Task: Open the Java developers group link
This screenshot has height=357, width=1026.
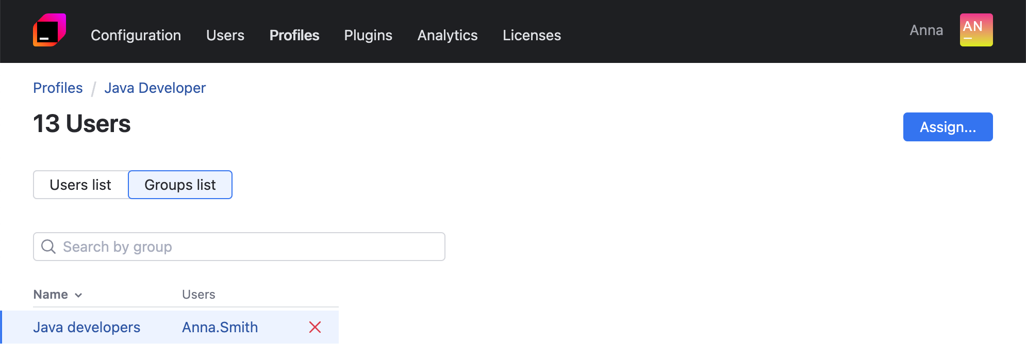Action: (x=87, y=327)
